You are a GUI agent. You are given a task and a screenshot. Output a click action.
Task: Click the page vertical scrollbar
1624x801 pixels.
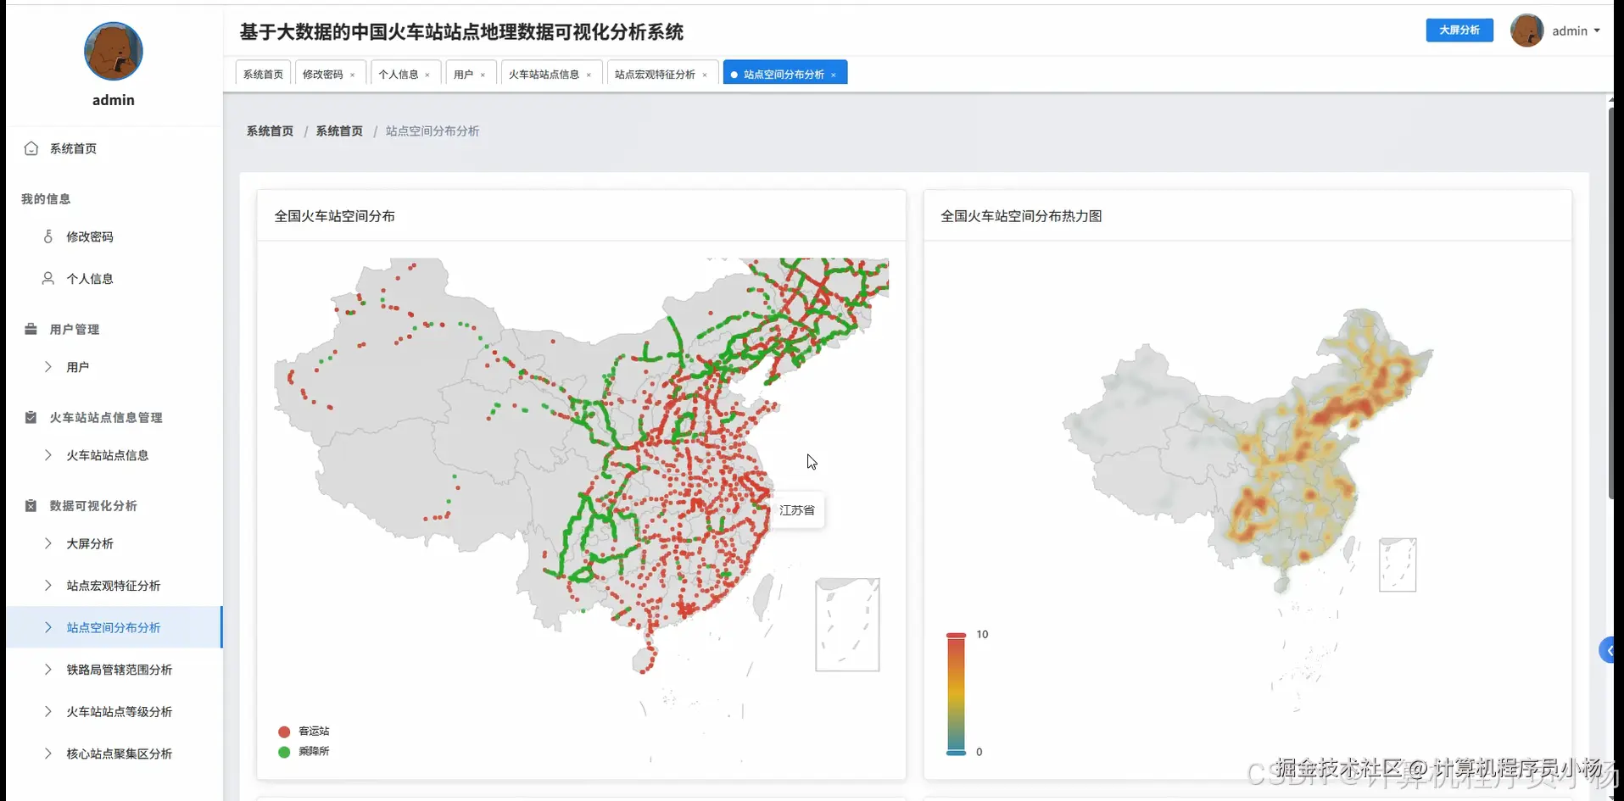pos(1611,302)
